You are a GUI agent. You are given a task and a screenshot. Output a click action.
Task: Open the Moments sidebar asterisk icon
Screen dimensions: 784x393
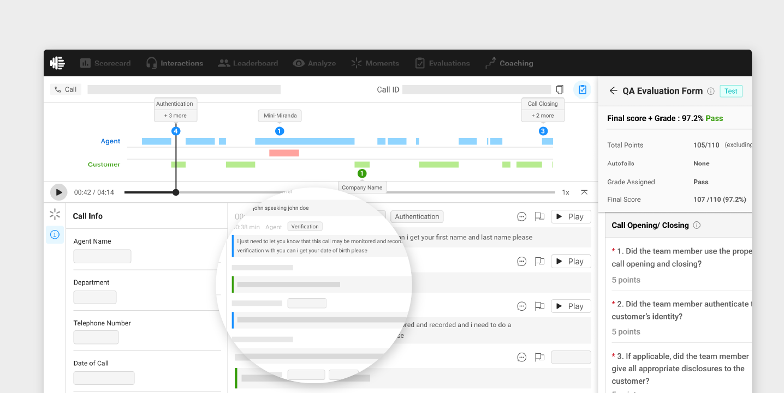coord(55,214)
